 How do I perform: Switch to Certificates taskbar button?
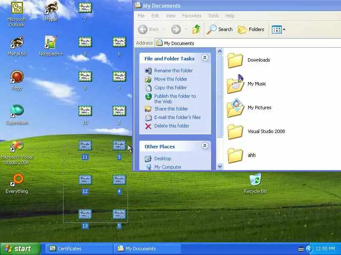tap(79, 249)
